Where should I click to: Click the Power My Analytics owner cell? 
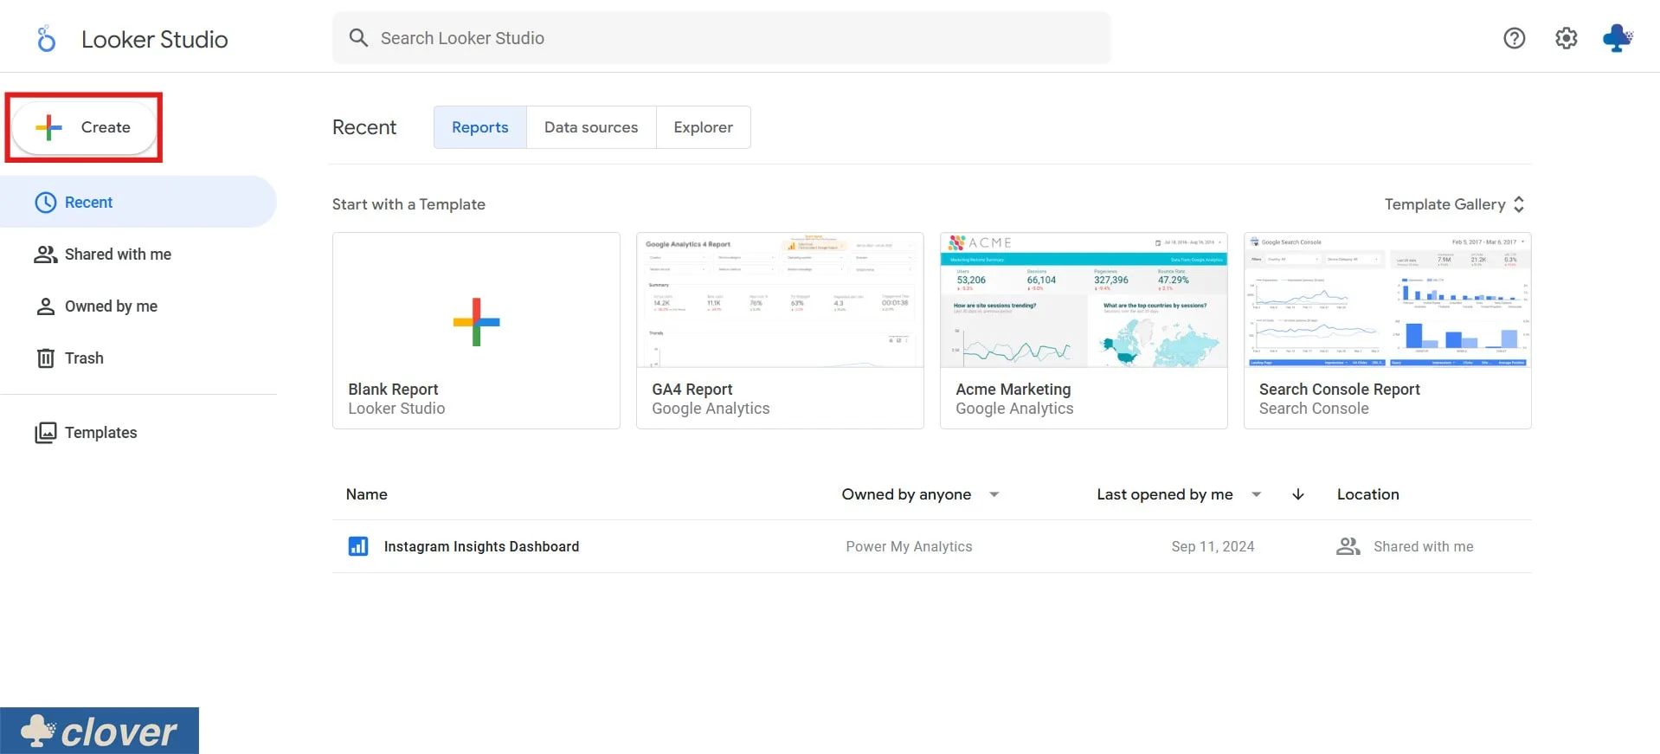pyautogui.click(x=909, y=546)
